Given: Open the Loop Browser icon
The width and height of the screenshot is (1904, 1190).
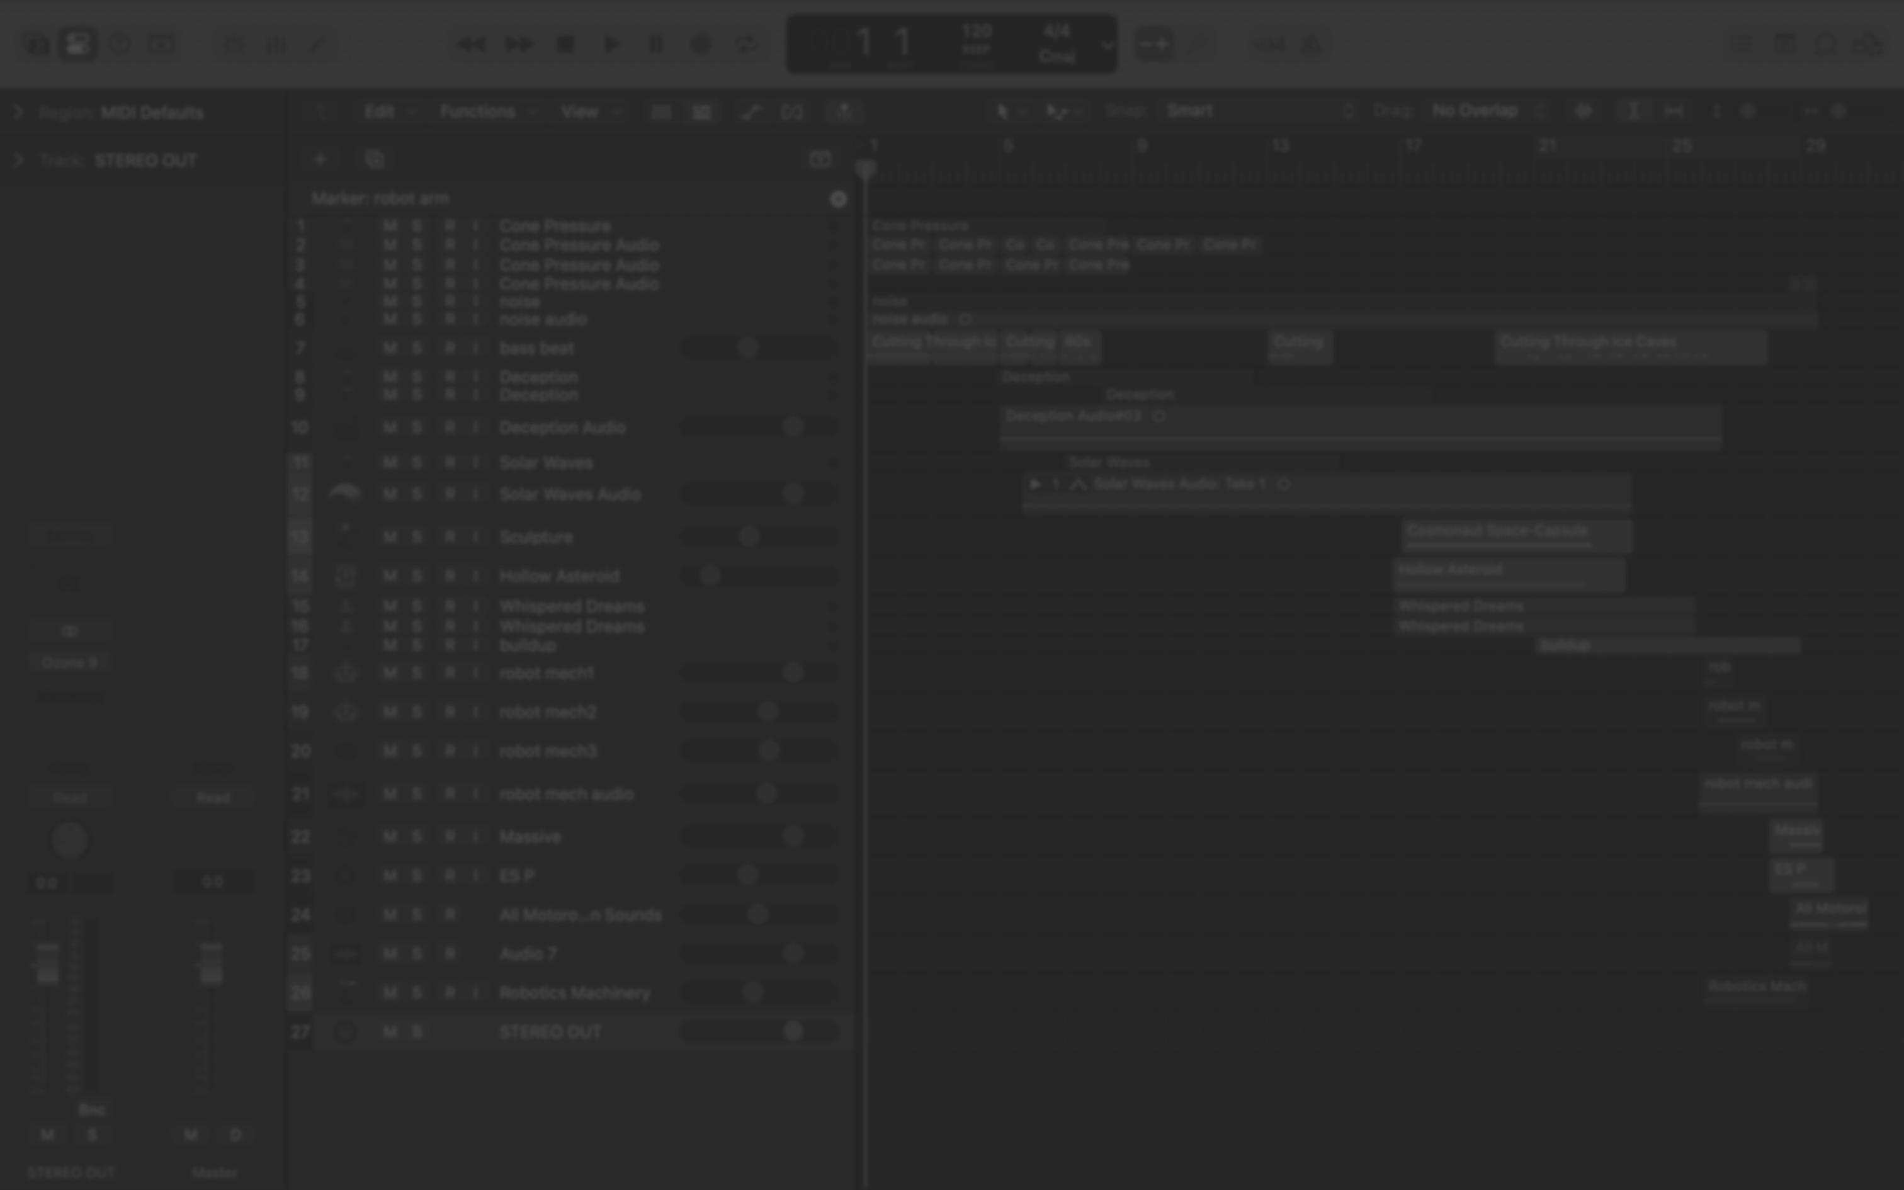Looking at the screenshot, I should [x=1827, y=45].
